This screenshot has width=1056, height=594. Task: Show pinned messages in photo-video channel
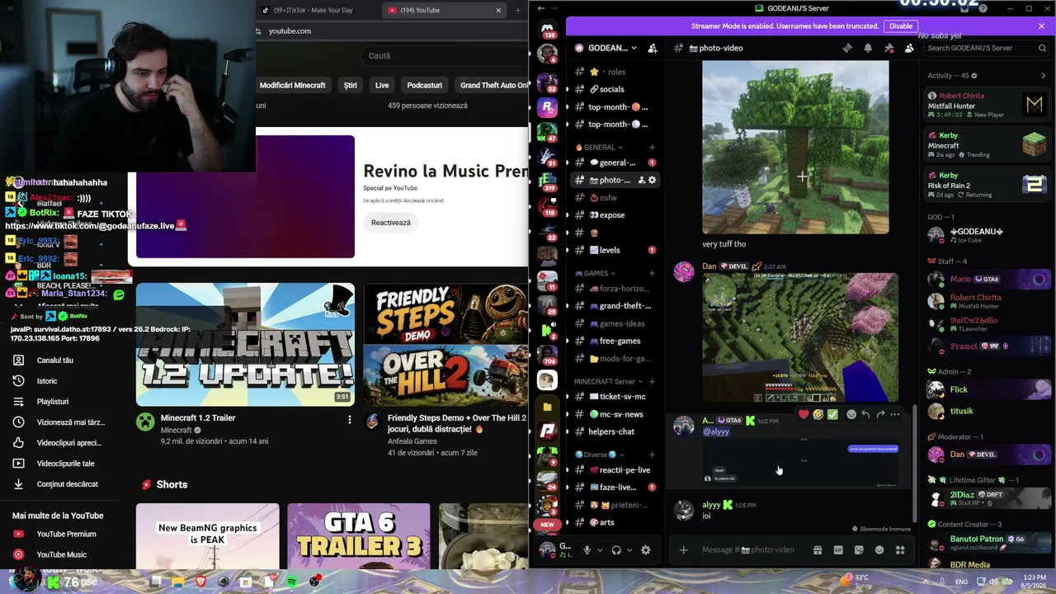pos(889,48)
